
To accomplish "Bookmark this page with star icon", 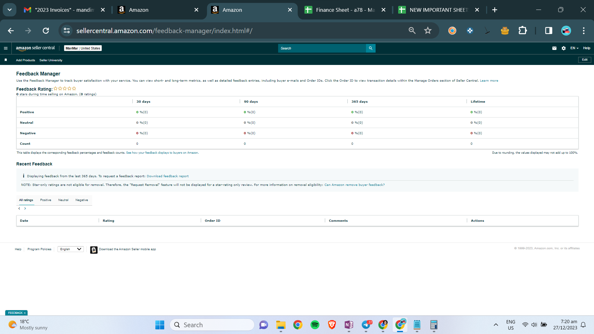I will point(428,31).
